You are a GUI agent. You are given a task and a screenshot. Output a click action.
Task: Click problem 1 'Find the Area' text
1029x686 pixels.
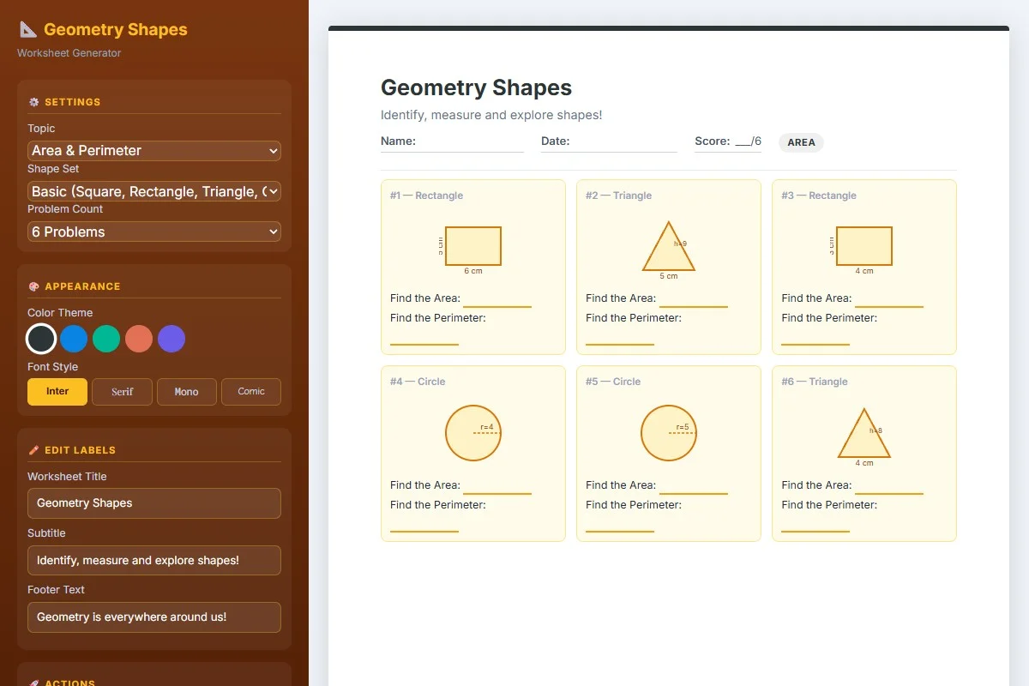point(425,298)
